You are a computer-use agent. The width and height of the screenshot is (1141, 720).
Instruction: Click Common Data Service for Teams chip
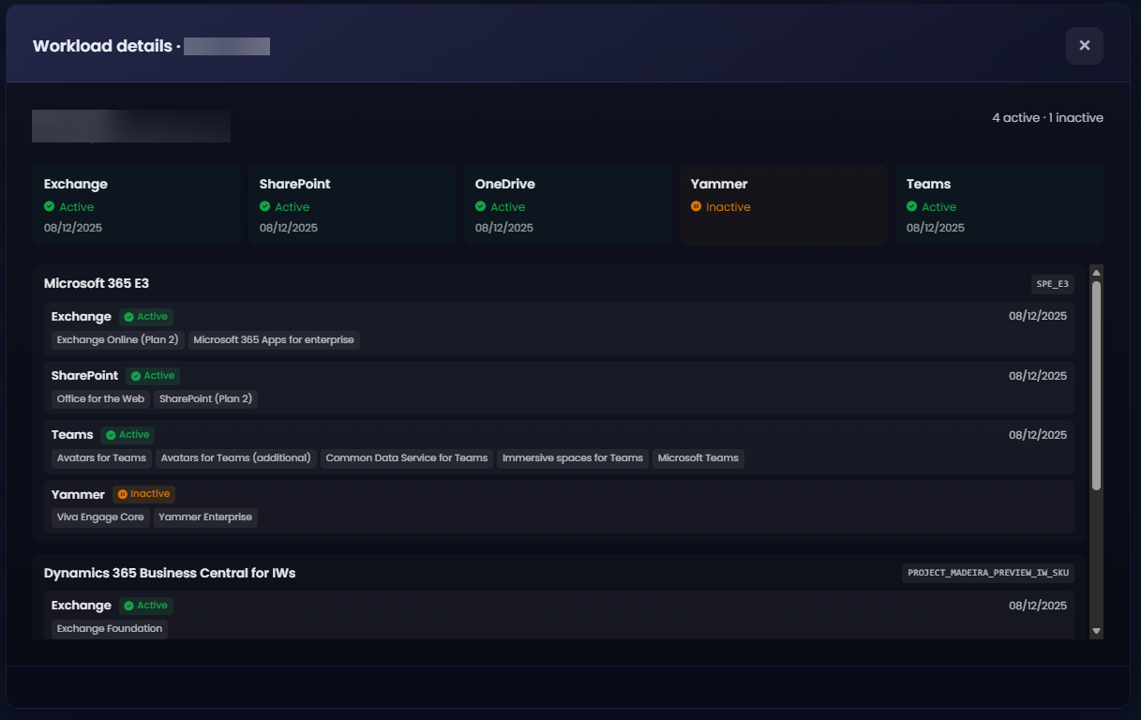(x=407, y=457)
